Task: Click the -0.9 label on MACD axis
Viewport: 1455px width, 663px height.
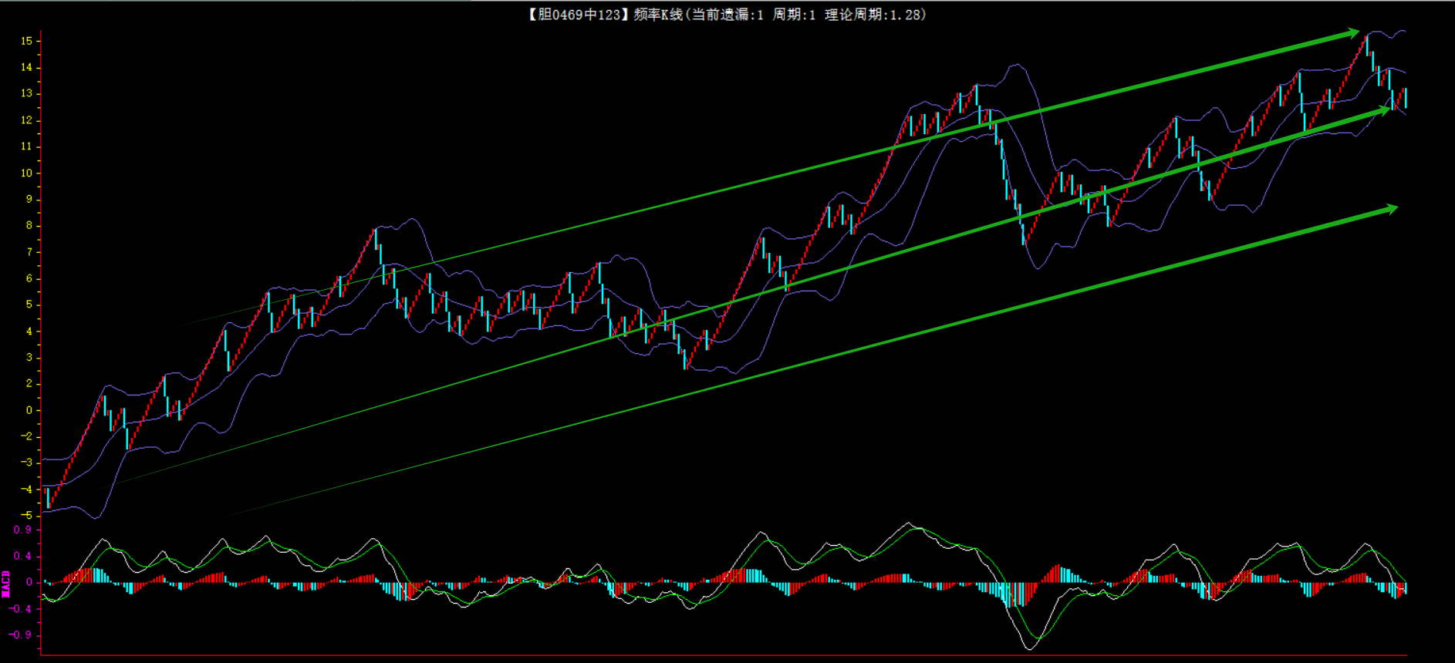Action: (21, 635)
